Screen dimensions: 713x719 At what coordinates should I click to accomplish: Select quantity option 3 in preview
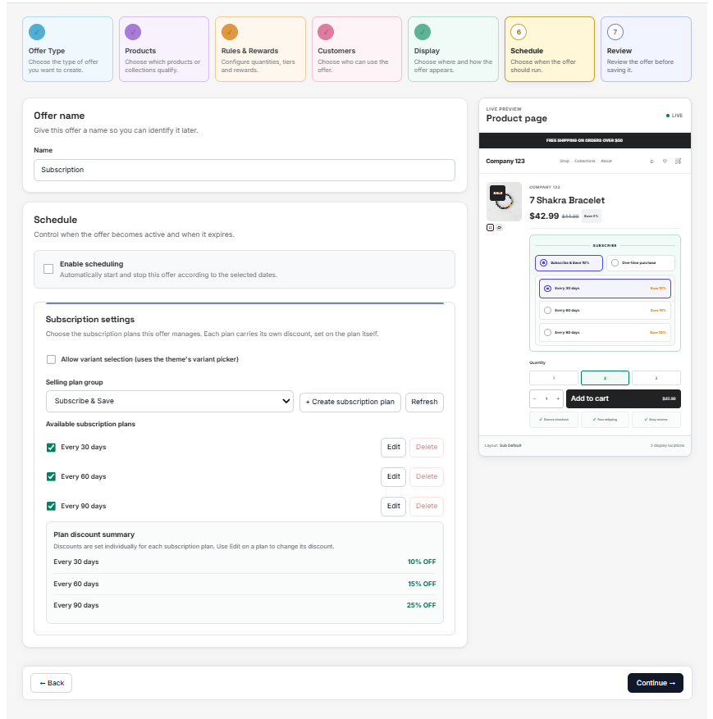coord(656,378)
